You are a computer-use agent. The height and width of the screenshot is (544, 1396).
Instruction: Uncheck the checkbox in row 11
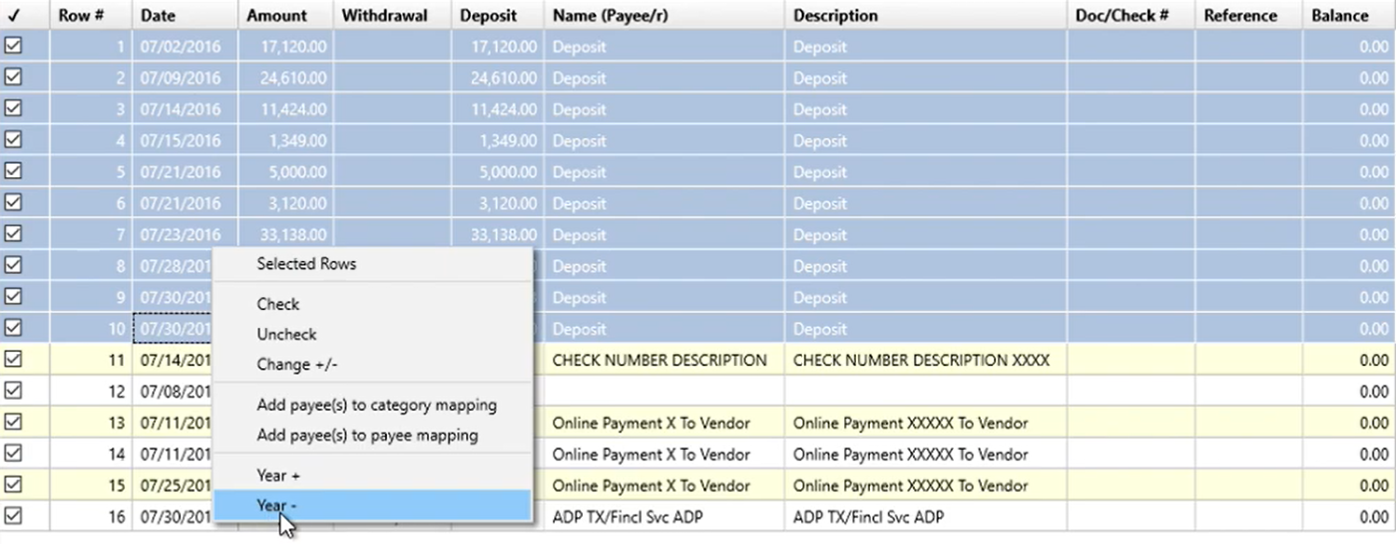(13, 359)
